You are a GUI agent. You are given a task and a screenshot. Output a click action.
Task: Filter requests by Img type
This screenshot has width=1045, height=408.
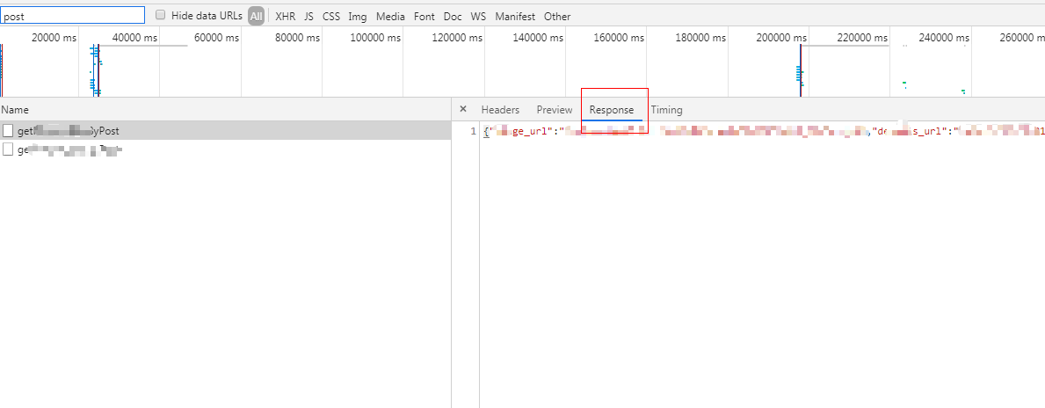pyautogui.click(x=357, y=16)
